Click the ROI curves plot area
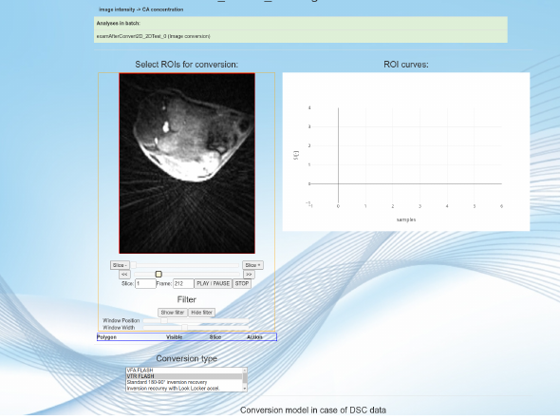Screen dimensions: 560x420 pos(406,152)
